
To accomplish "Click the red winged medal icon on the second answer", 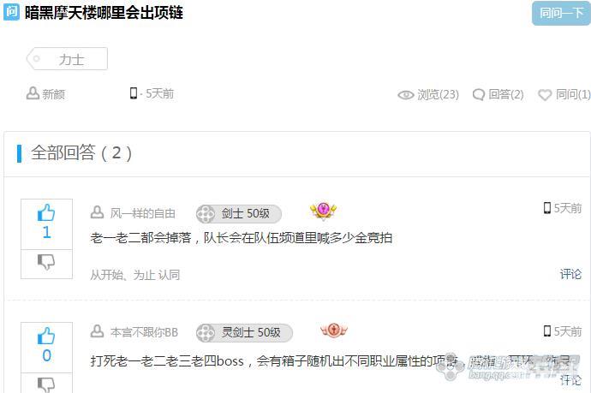I will click(334, 330).
